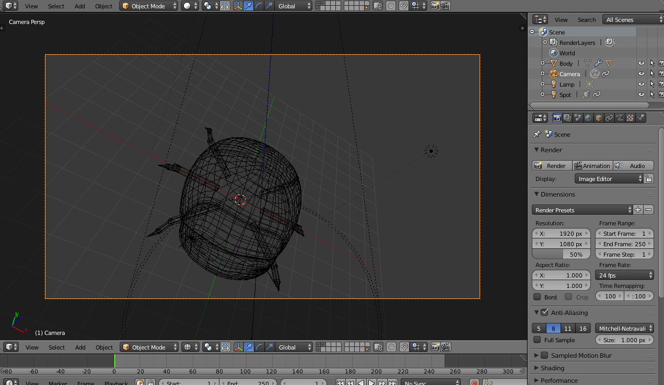Screen dimensions: 664x385
Task: Switch to the Physics properties tab
Action: click(x=641, y=117)
